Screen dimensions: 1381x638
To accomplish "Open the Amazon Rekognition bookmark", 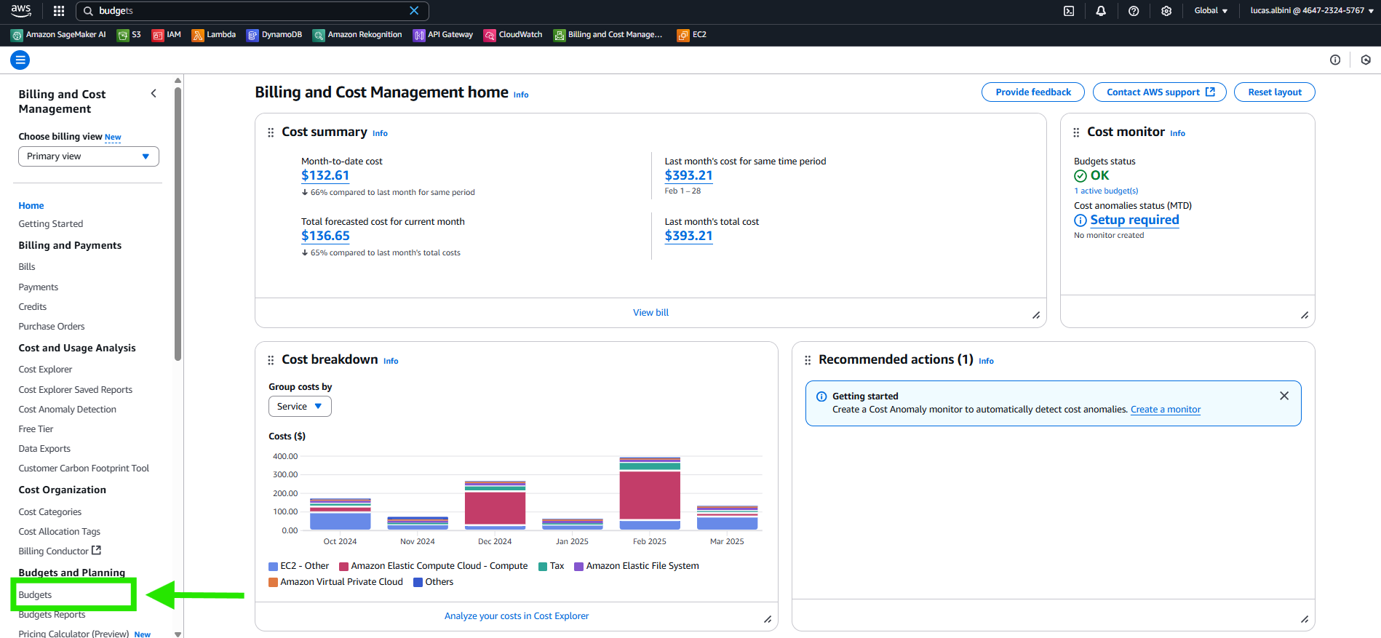I will (357, 35).
